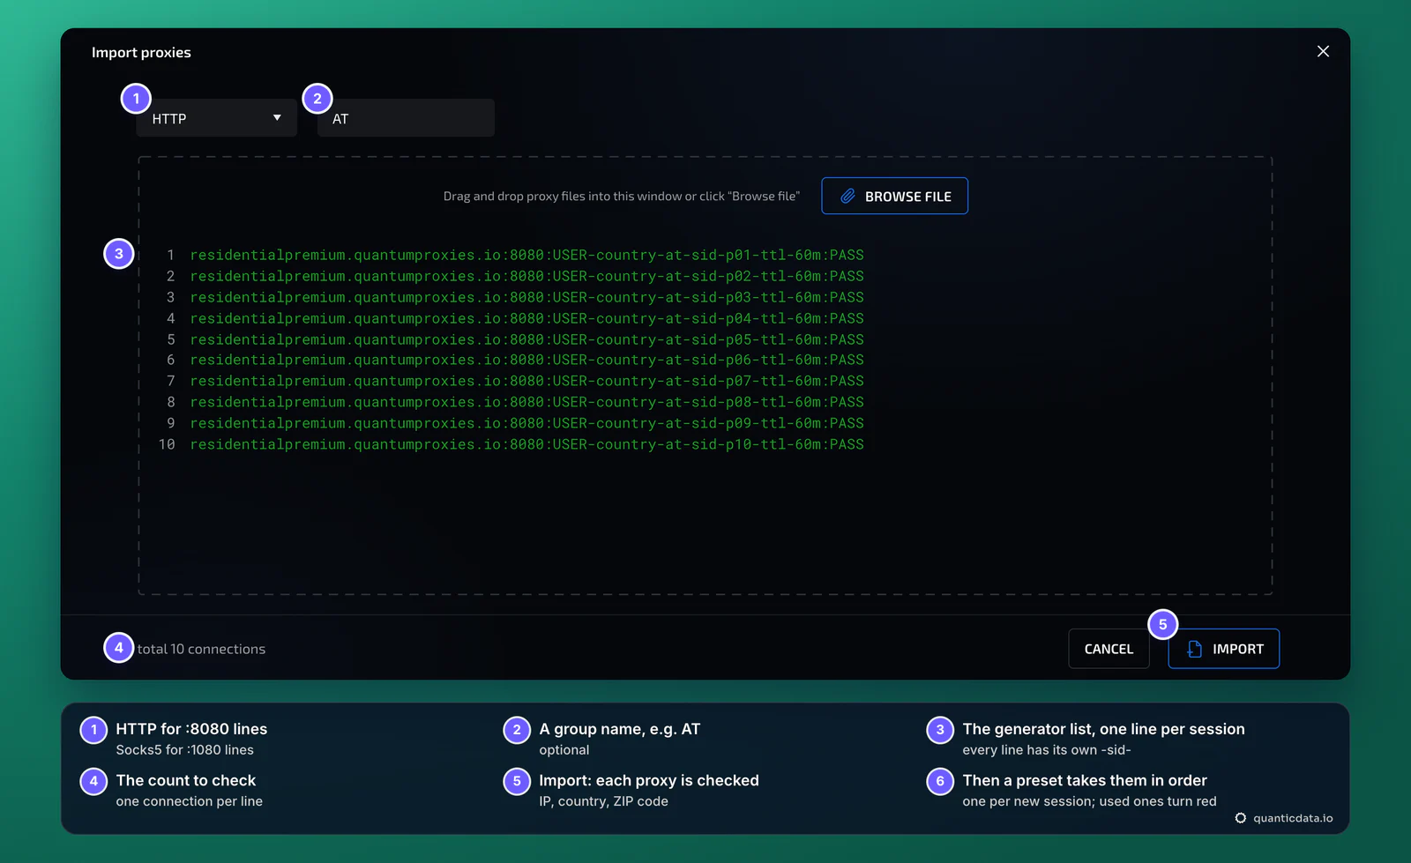Click 'The generator list, one line per session'
Viewport: 1411px width, 863px height.
coord(1103,729)
